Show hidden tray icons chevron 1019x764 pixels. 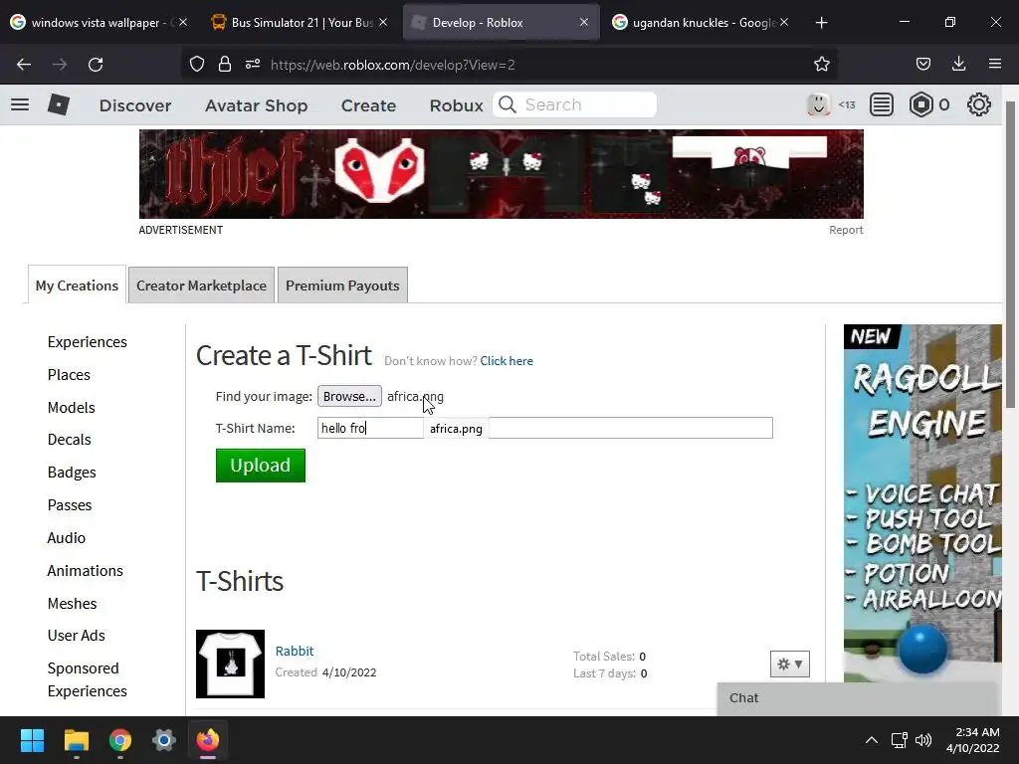point(872,740)
